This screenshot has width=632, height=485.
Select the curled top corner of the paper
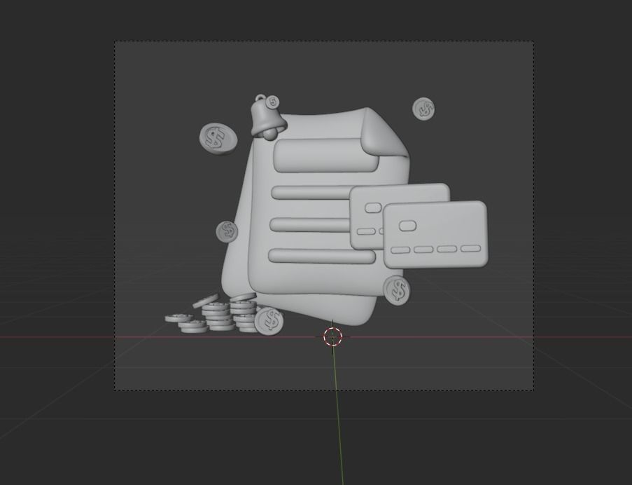point(383,133)
